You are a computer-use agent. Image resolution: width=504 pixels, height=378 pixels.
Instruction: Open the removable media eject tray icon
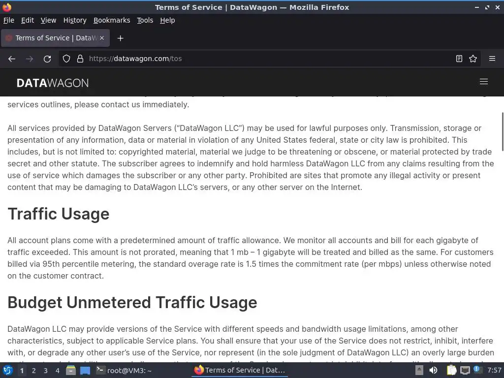point(419,370)
